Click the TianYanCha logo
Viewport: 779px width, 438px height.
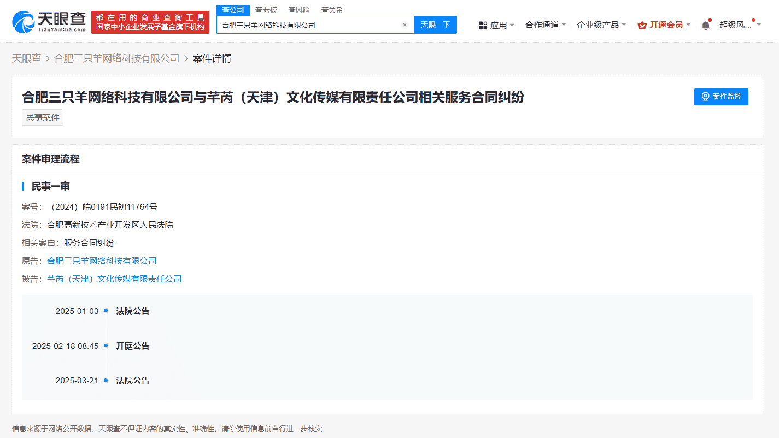pyautogui.click(x=49, y=21)
